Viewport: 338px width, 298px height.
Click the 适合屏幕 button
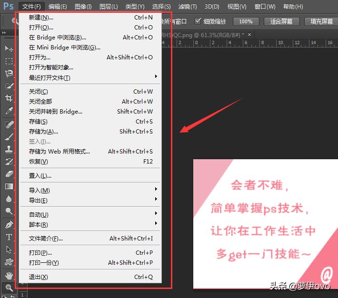pos(281,21)
